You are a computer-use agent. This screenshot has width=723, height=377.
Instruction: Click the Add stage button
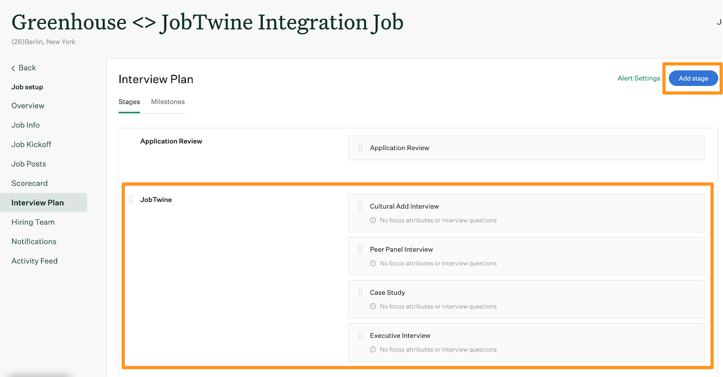tap(693, 79)
